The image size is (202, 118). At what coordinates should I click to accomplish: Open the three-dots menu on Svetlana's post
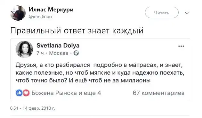click(x=181, y=46)
